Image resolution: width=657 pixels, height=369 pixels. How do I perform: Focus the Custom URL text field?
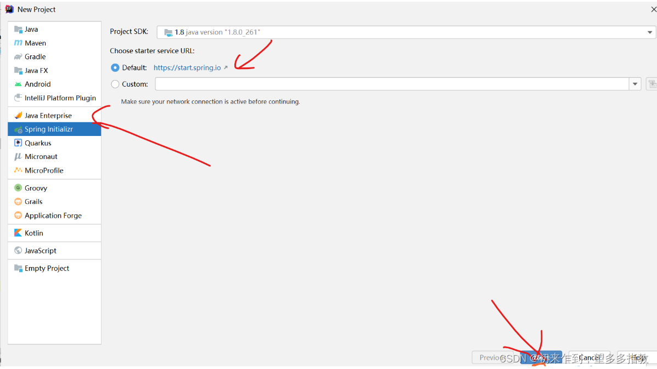392,84
